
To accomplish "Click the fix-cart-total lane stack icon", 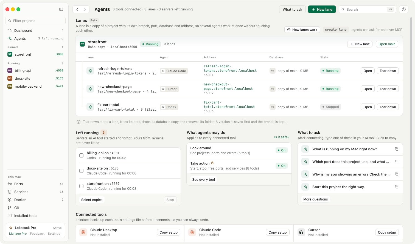I will [90, 107].
